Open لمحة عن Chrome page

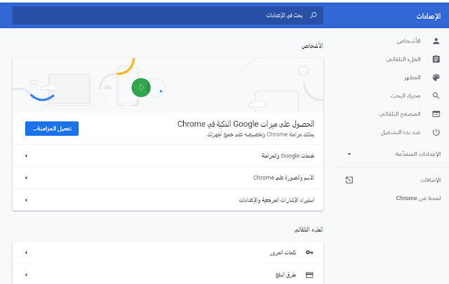tap(418, 198)
